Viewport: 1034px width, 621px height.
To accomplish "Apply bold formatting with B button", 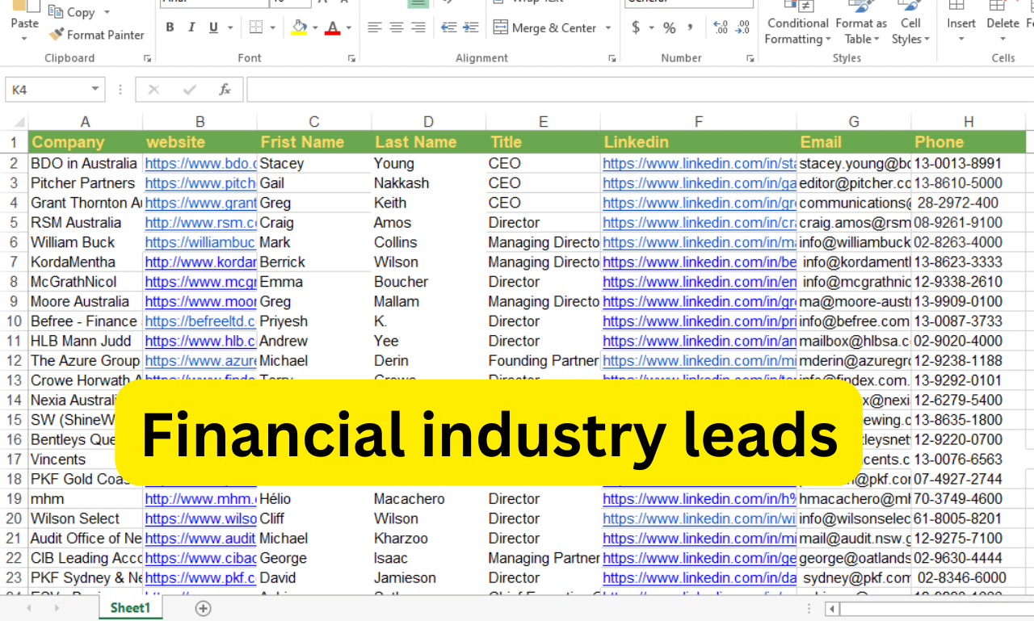I will [170, 27].
